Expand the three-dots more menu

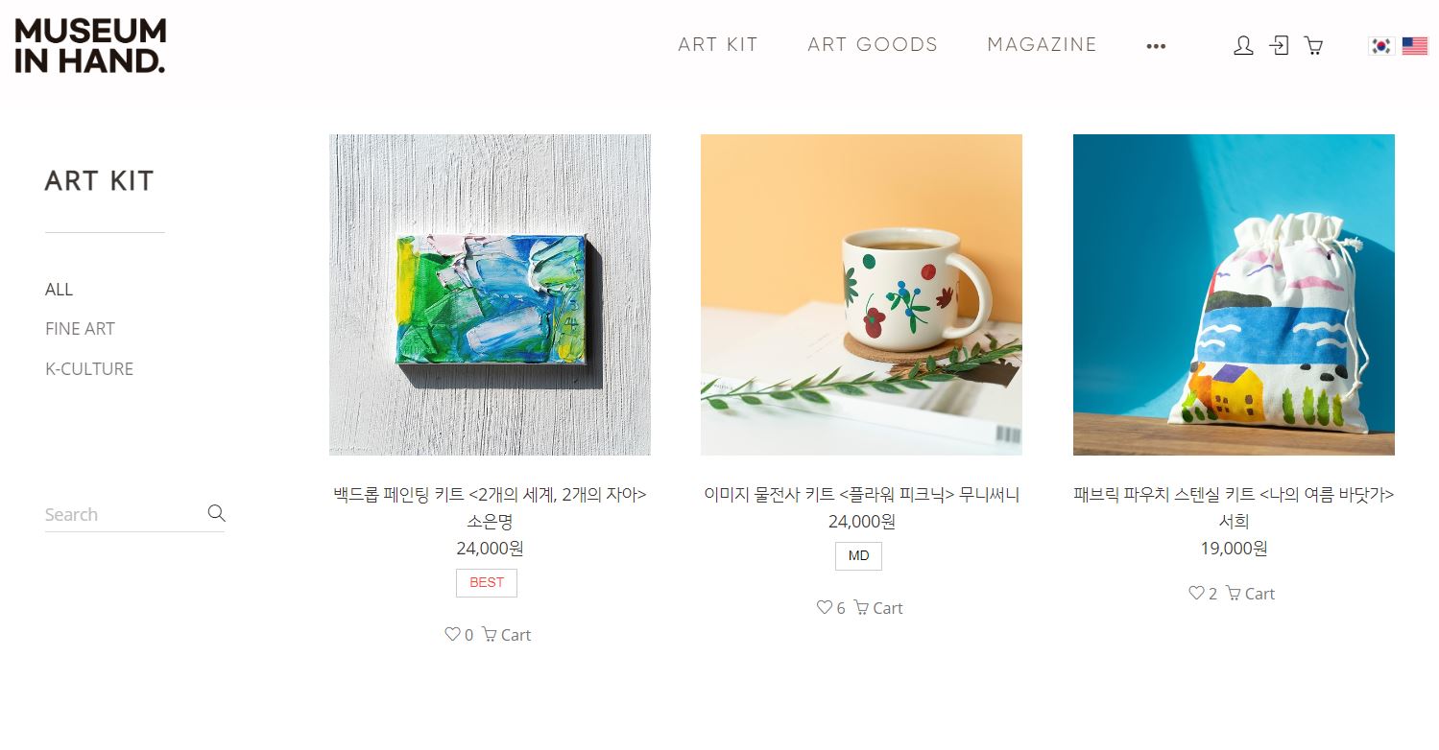click(x=1156, y=46)
